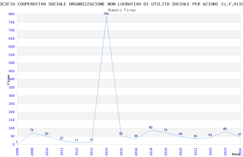Click the 150 y-axis tick label
The height and width of the screenshot is (157, 243).
(x=12, y=120)
